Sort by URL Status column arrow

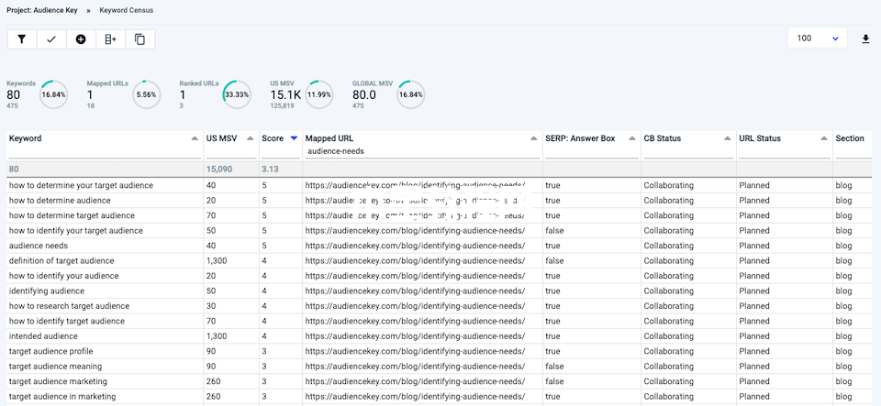pos(824,138)
